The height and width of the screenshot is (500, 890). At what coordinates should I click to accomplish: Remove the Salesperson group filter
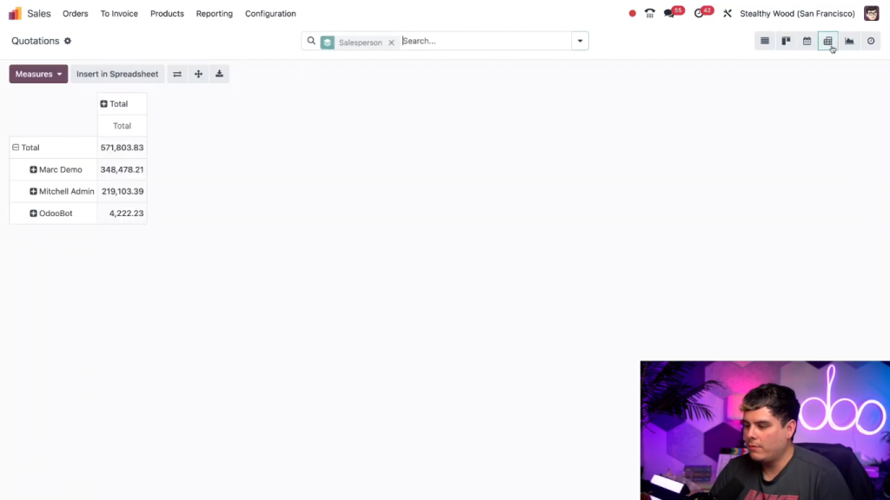point(391,43)
